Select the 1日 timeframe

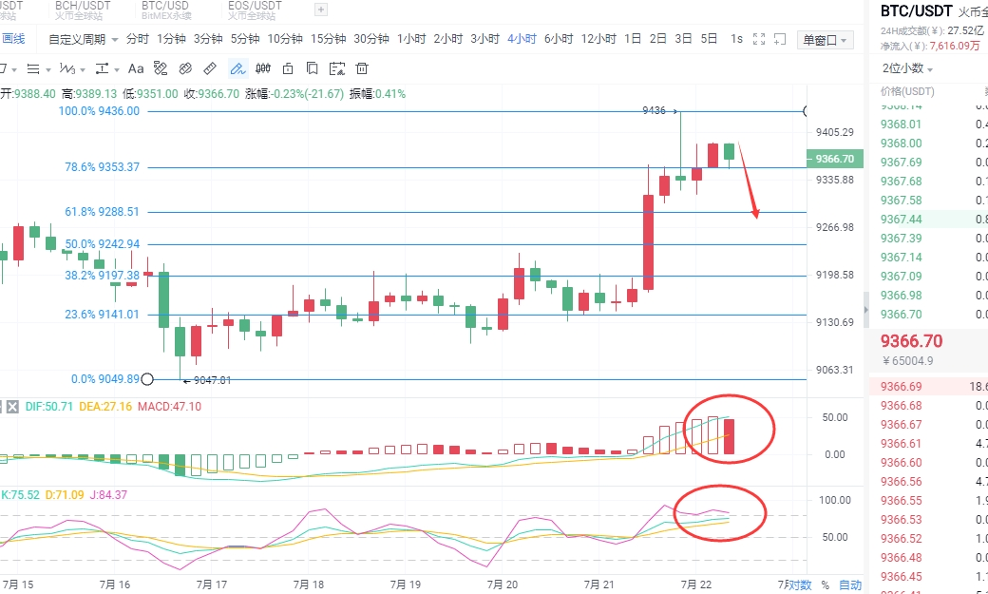pyautogui.click(x=633, y=39)
